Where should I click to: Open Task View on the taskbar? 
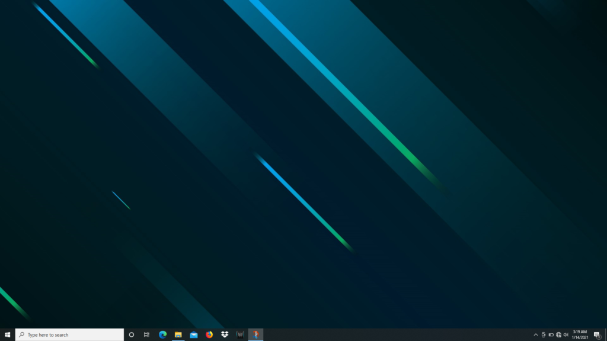click(x=147, y=335)
